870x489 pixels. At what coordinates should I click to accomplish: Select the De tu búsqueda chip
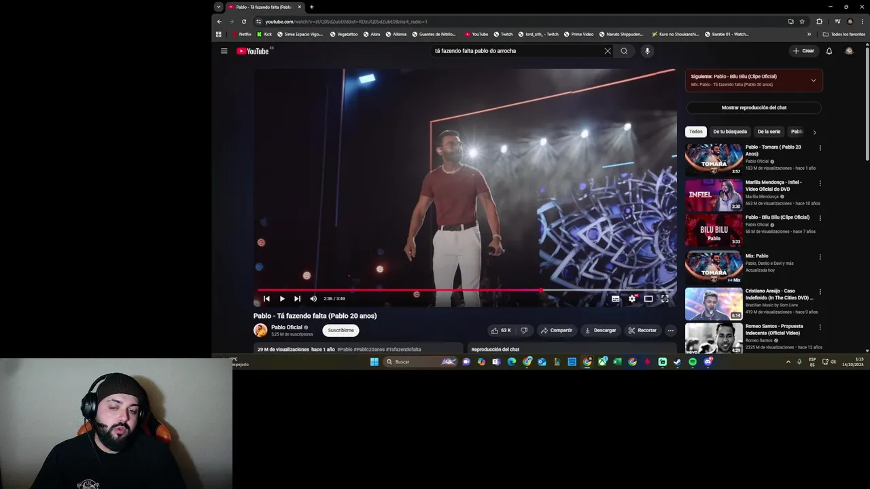(x=730, y=132)
